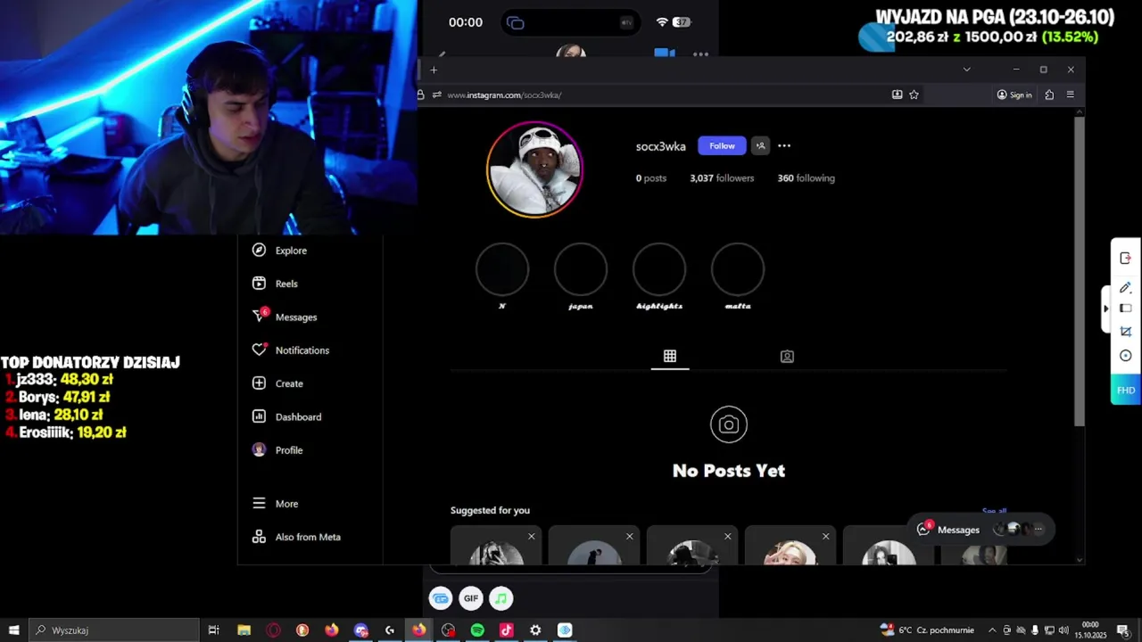The image size is (1142, 642).
Task: Open Notifications heart item
Action: tap(291, 350)
